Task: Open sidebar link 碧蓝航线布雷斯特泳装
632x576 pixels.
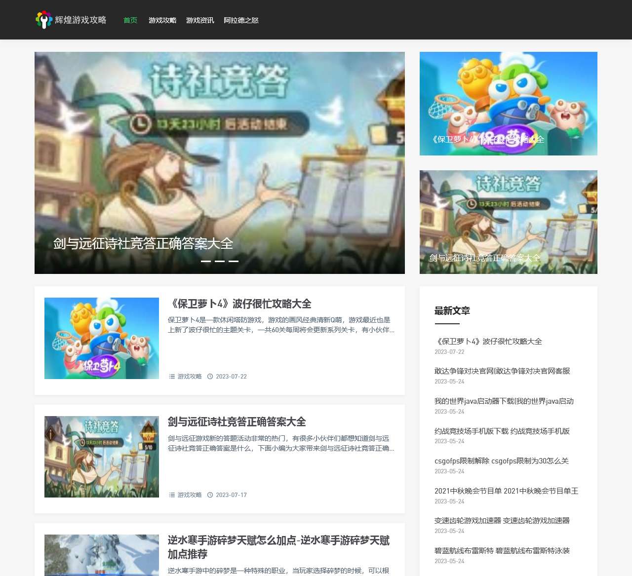Action: pyautogui.click(x=502, y=551)
